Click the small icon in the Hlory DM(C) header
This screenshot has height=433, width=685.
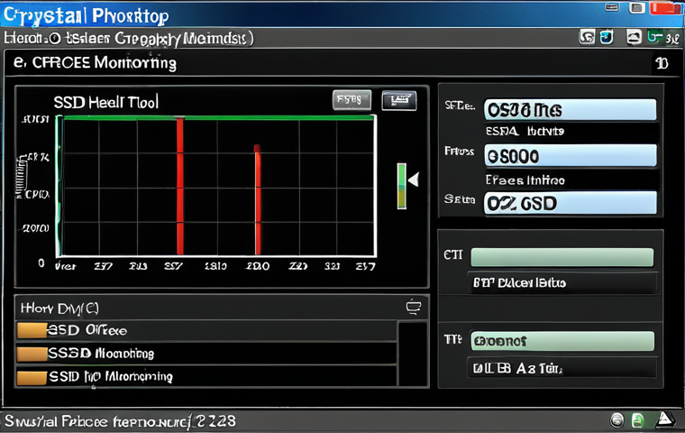[414, 307]
